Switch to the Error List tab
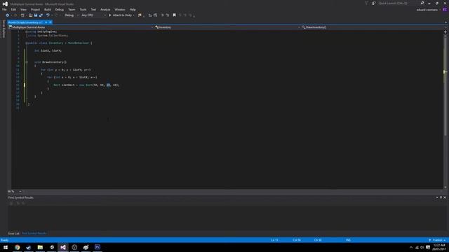The image size is (449, 252). point(14,233)
